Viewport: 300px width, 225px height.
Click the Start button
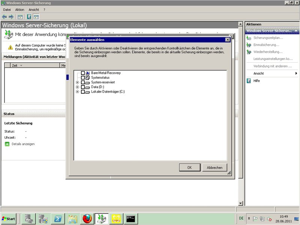8,219
